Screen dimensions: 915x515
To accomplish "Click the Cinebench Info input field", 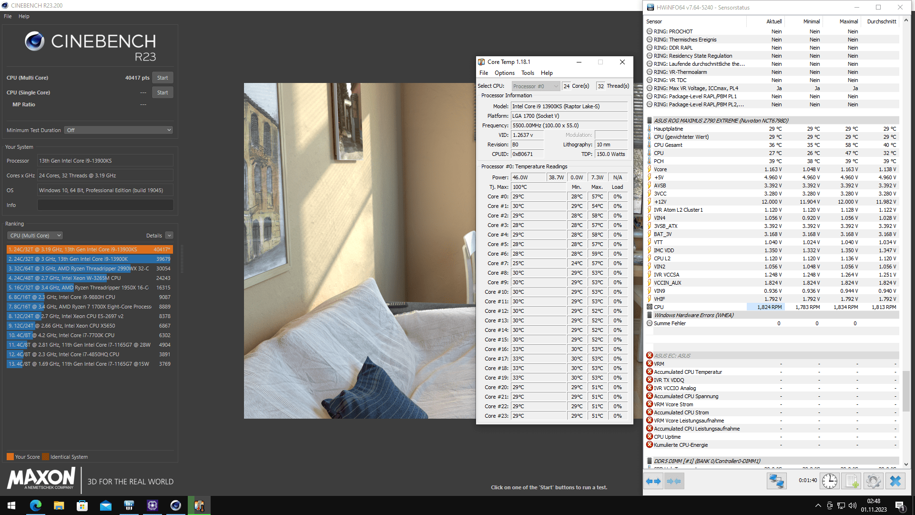I will (x=105, y=205).
